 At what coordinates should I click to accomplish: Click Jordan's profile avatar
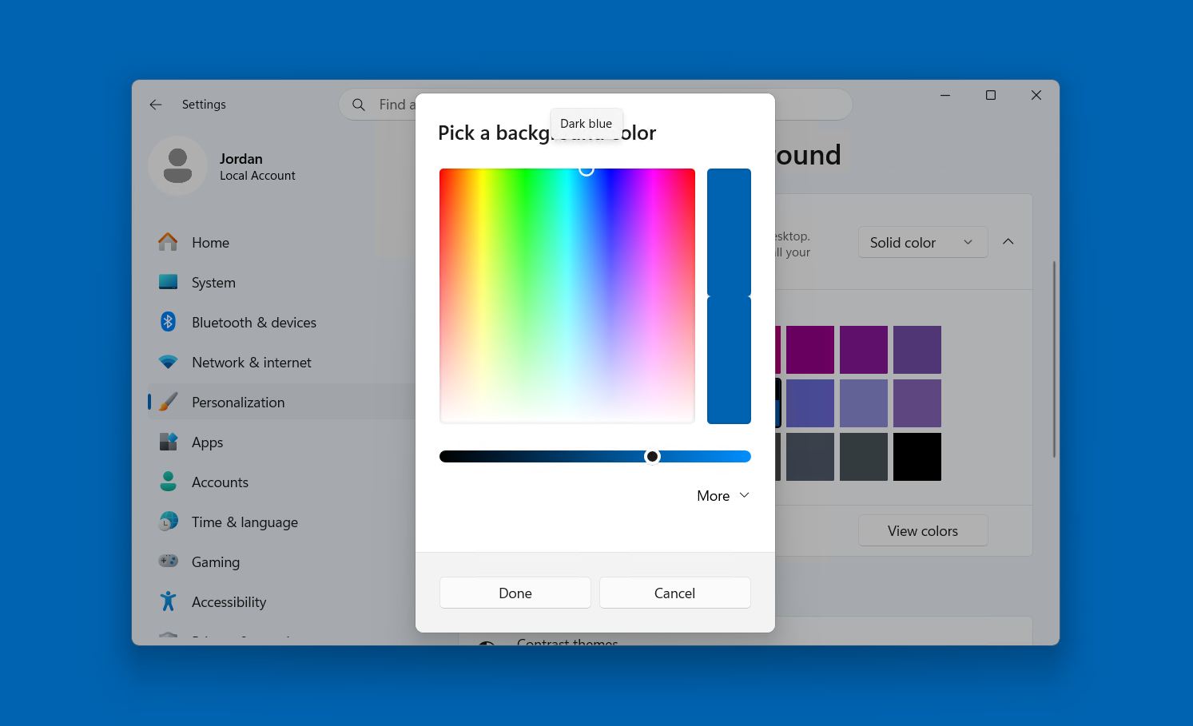click(x=177, y=165)
